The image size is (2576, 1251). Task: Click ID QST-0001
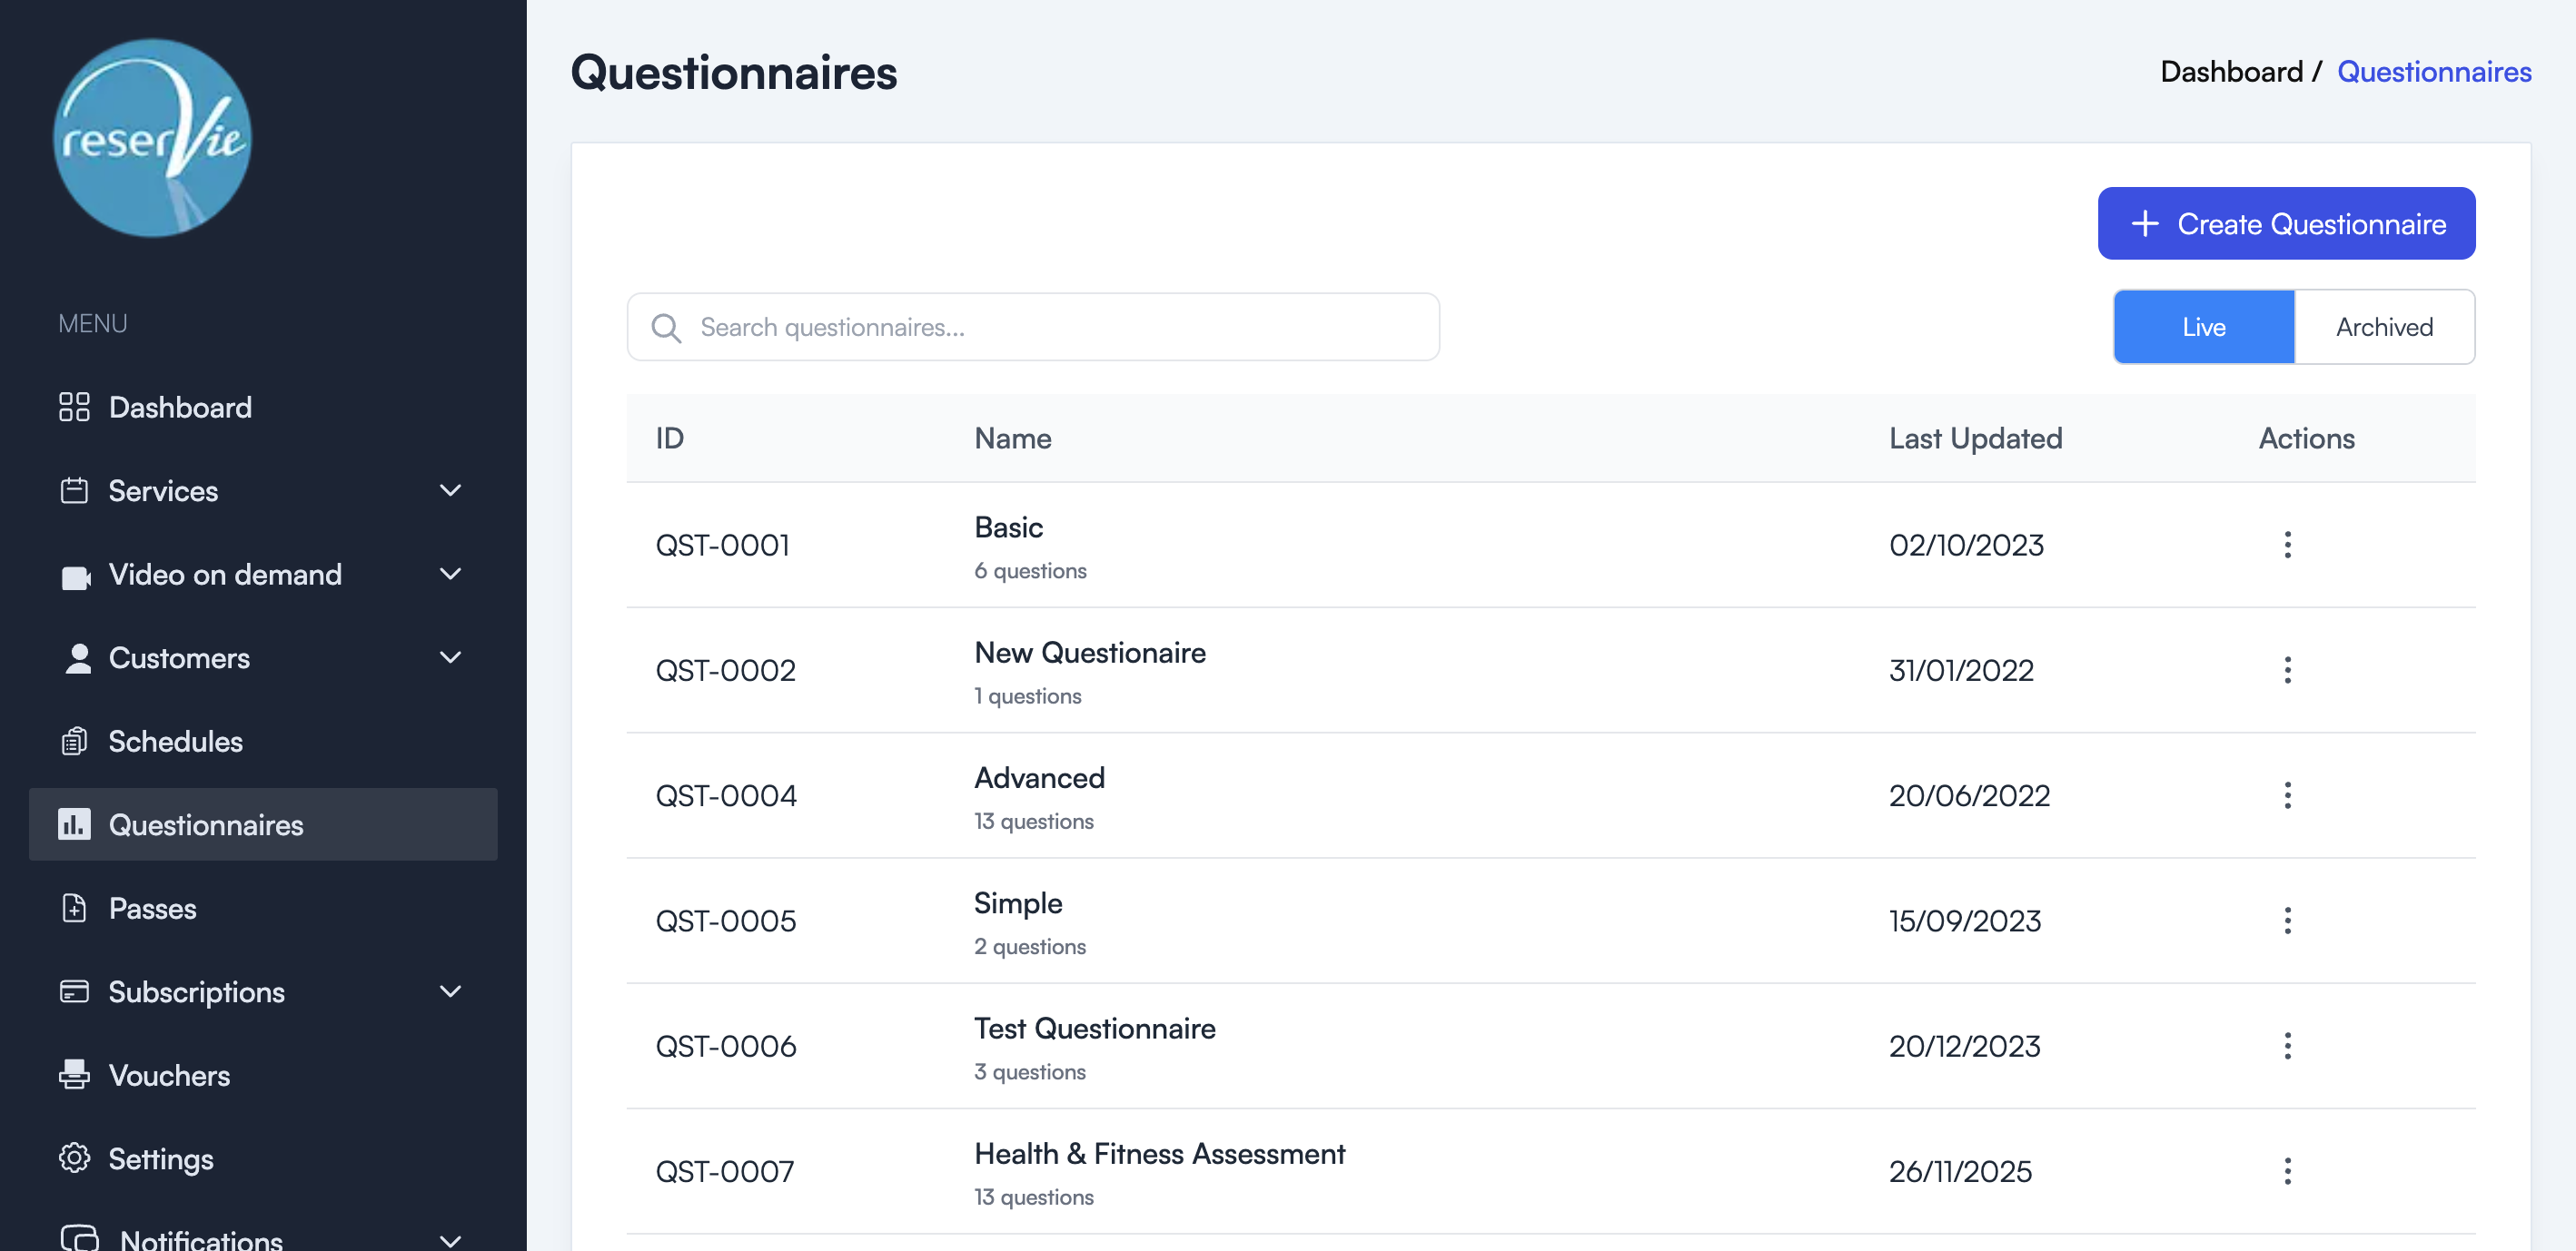[x=722, y=545]
